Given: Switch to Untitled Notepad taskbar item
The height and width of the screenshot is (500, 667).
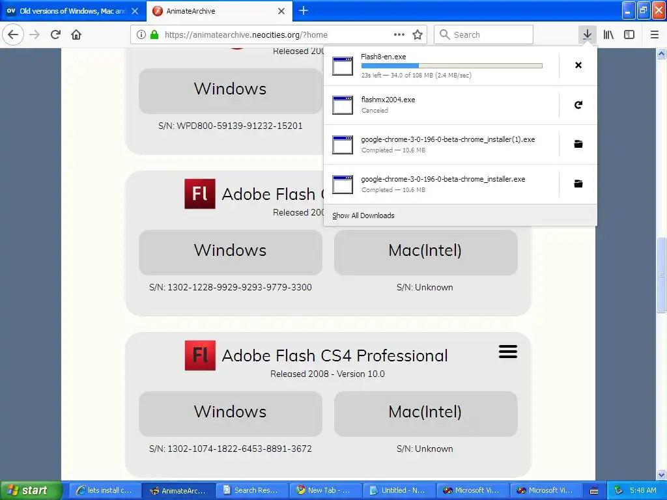Looking at the screenshot, I should (398, 490).
